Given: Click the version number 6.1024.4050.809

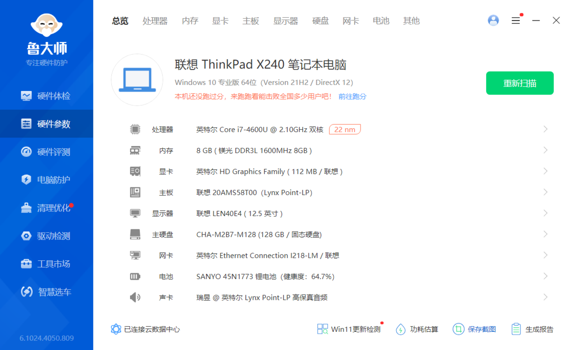Looking at the screenshot, I should (47, 338).
